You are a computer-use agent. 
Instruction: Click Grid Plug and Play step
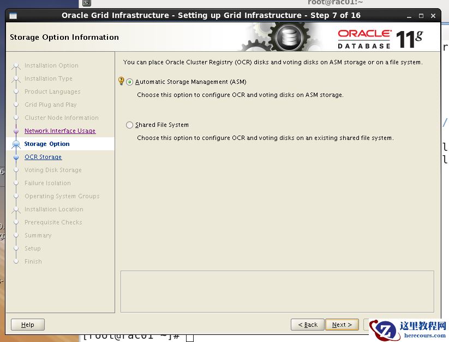tap(50, 105)
